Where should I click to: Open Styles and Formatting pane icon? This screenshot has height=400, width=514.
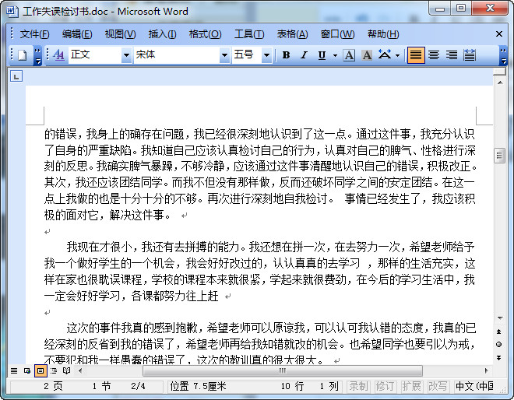[58, 55]
